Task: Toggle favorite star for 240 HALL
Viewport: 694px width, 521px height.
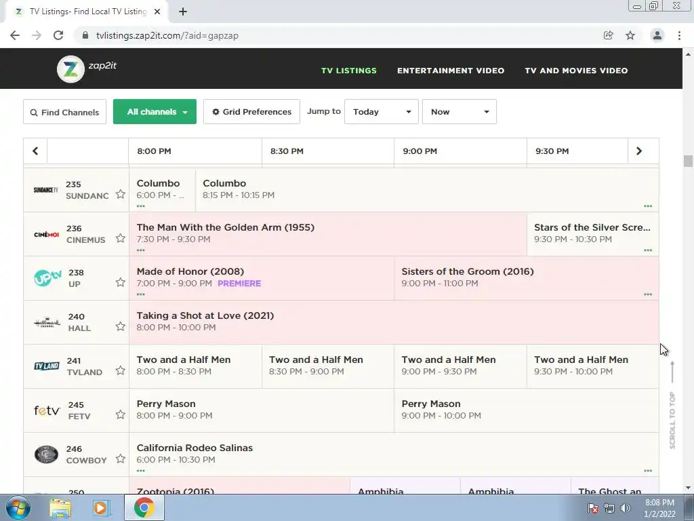Action: [x=121, y=326]
